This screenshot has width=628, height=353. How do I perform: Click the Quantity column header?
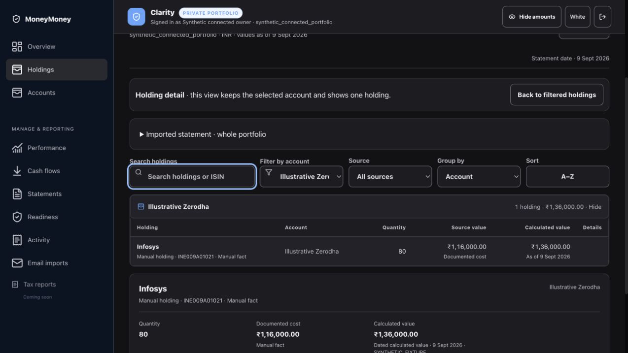pos(394,227)
